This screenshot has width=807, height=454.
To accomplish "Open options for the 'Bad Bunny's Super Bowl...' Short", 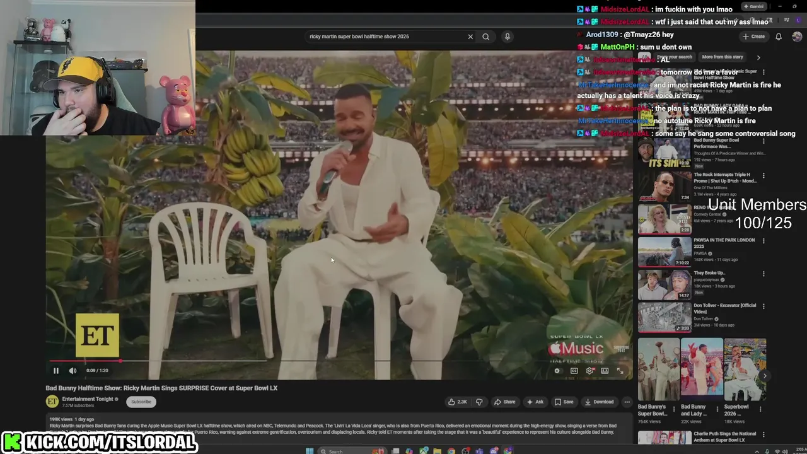I will pyautogui.click(x=674, y=409).
